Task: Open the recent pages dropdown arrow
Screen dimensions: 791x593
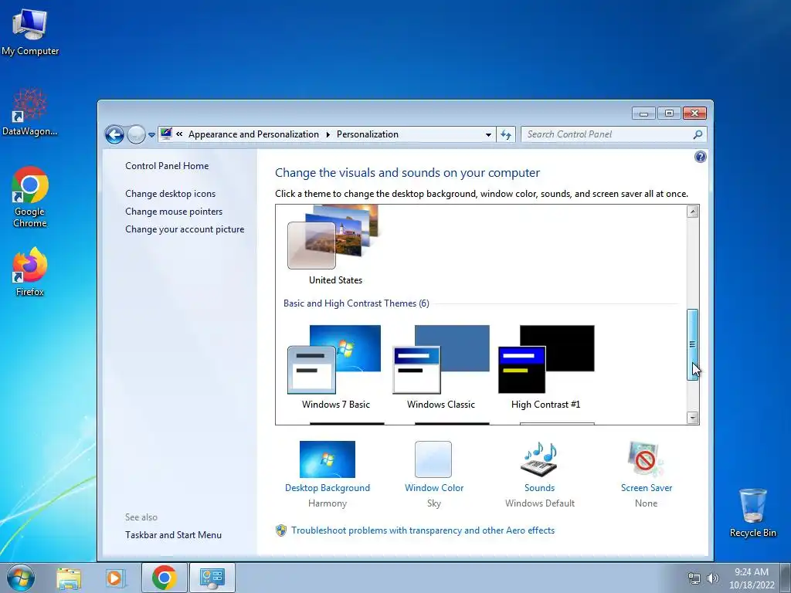Action: 151,135
